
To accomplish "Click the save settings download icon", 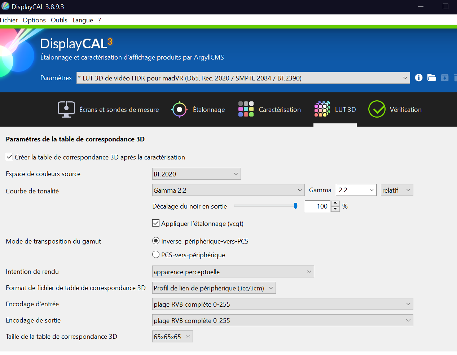I will point(445,78).
